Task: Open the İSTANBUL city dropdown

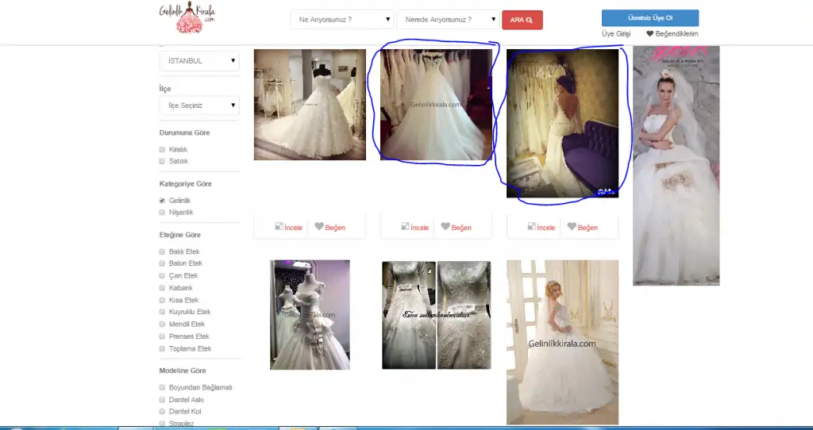Action: [199, 60]
